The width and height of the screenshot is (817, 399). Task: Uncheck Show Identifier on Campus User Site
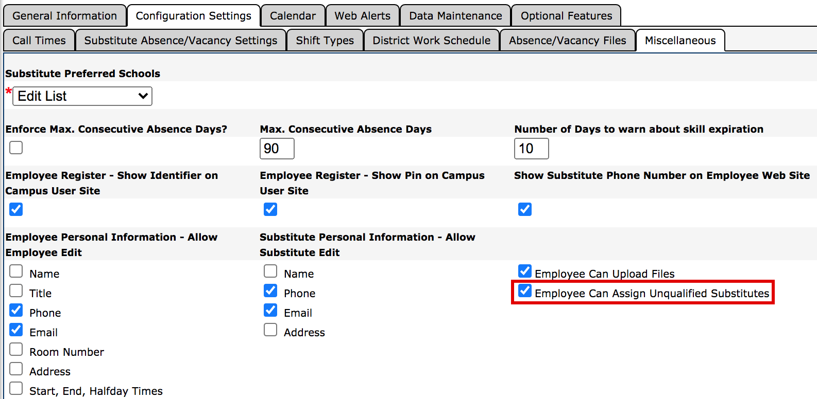click(x=16, y=209)
